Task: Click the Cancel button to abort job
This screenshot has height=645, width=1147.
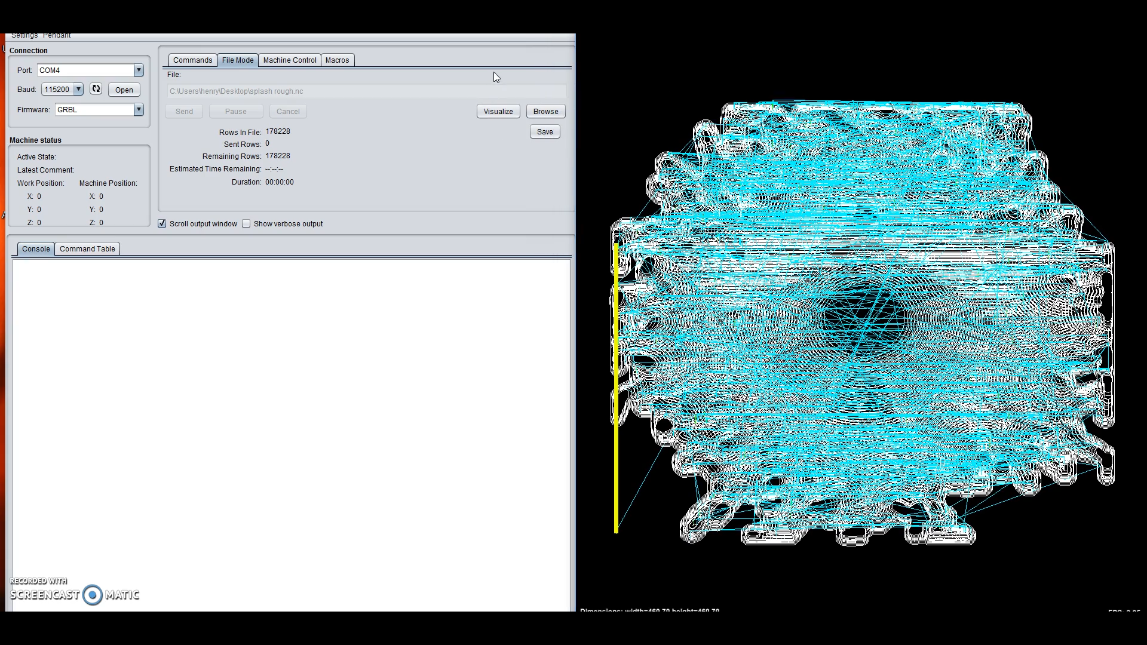Action: point(287,111)
